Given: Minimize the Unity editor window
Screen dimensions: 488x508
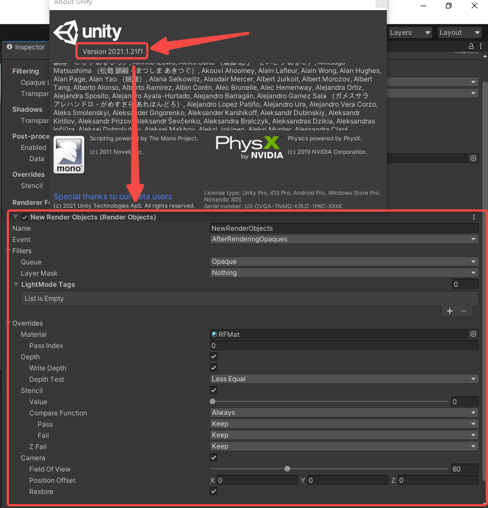Looking at the screenshot, I should [423, 6].
